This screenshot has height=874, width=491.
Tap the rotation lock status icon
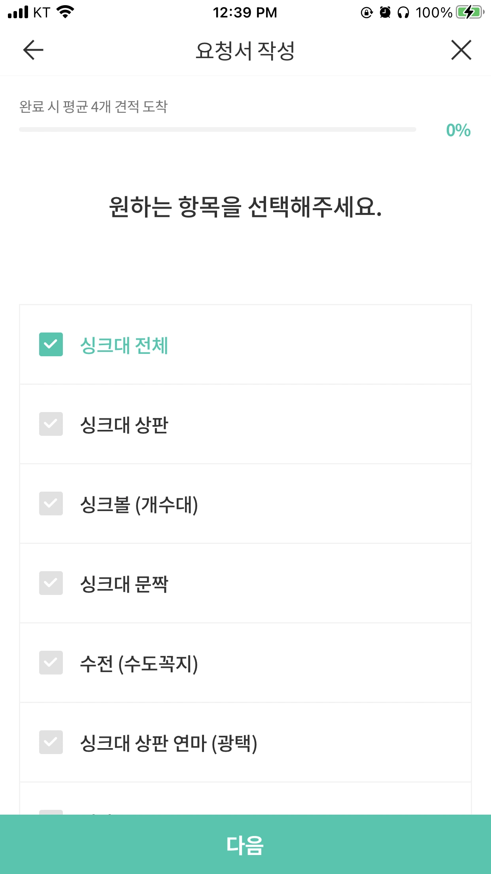click(367, 13)
